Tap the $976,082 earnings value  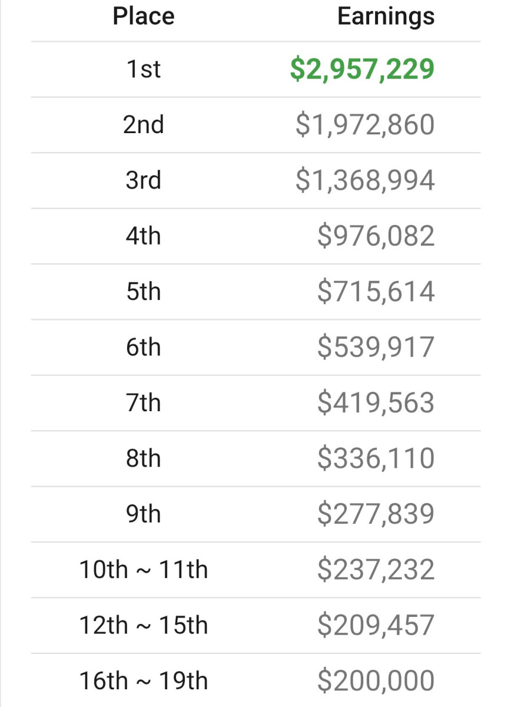[376, 236]
